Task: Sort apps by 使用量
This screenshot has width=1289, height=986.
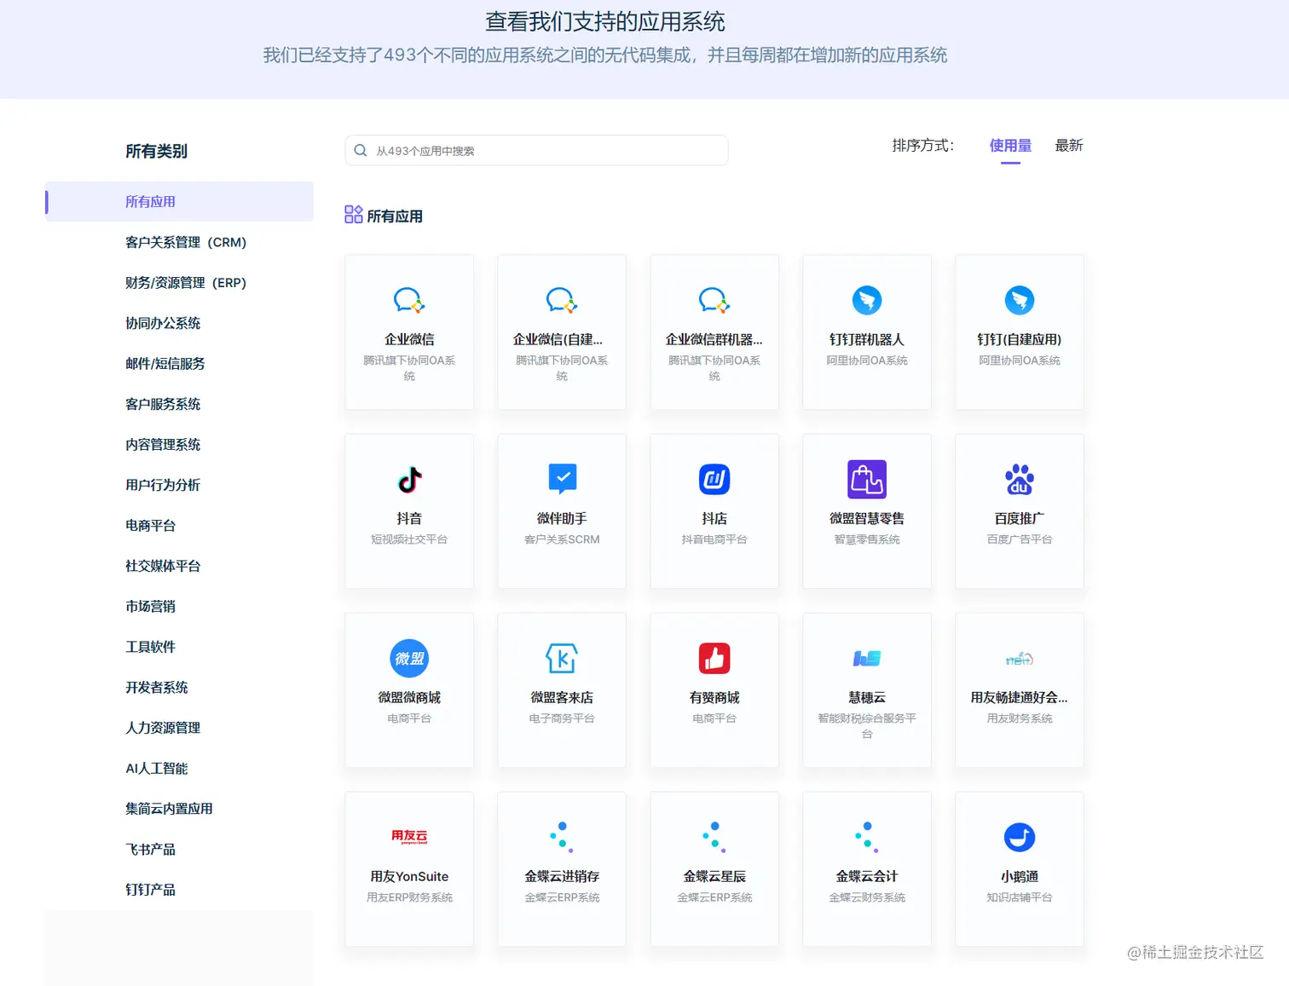Action: [x=1010, y=146]
